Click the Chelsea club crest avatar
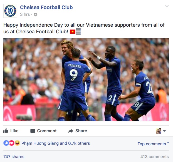Viewport: 173px width, 162px height. 10,11
